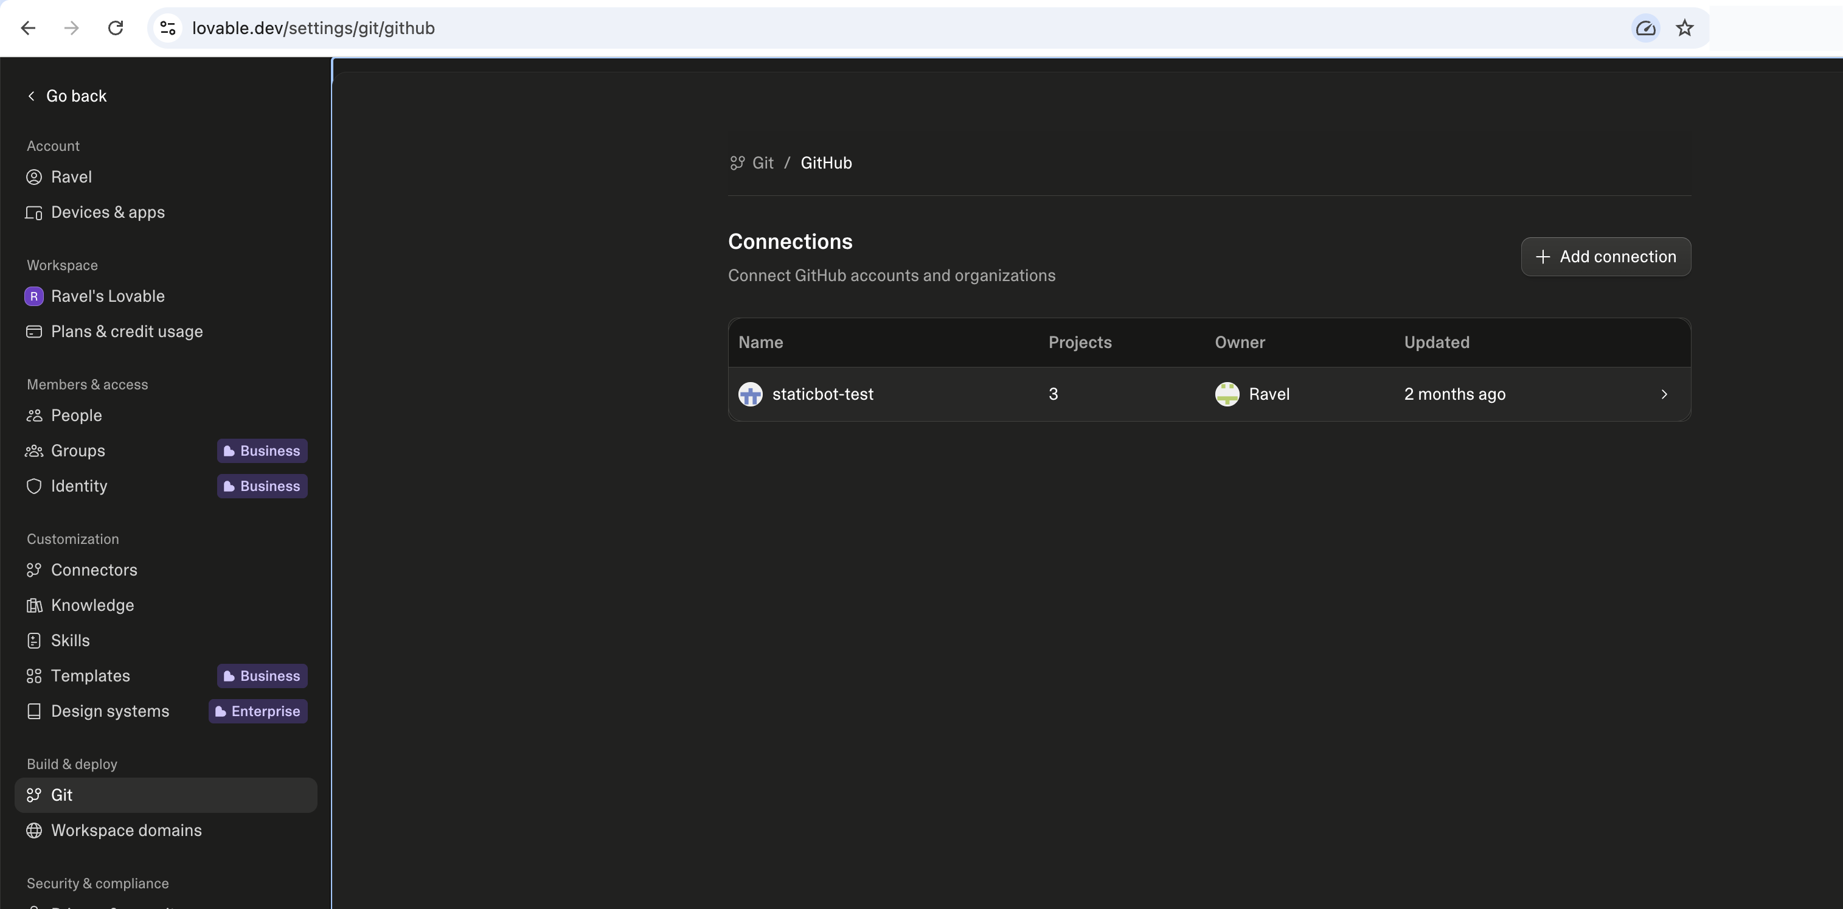Screen dimensions: 1843x909
Task: Click the Connect GitHub accounts and organizations text
Action: 892,276
